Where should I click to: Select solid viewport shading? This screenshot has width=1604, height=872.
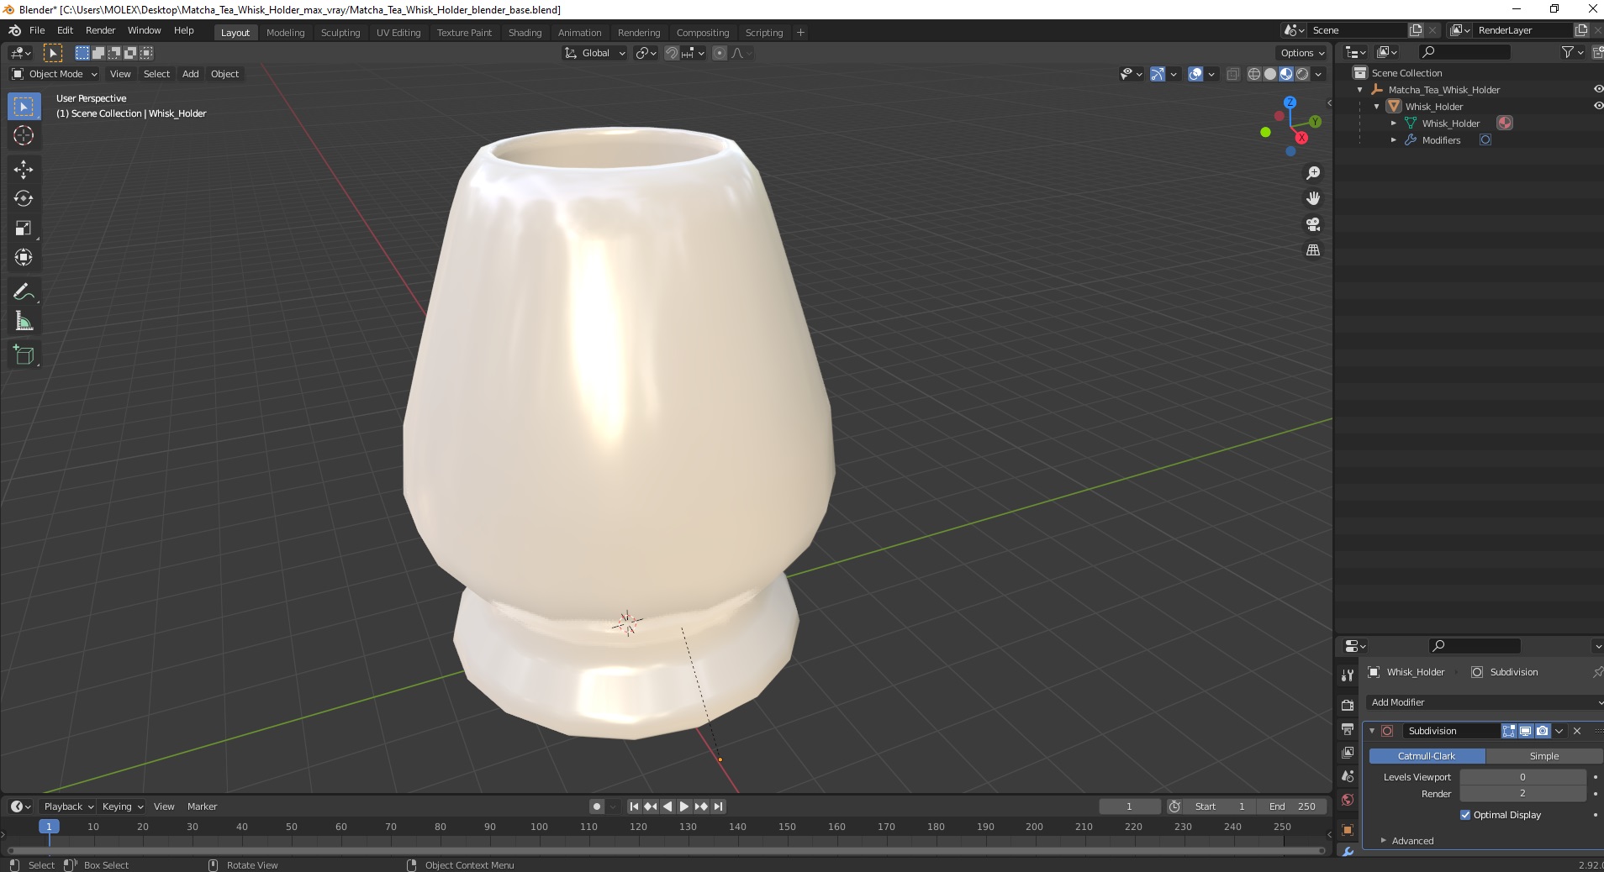[x=1270, y=74]
